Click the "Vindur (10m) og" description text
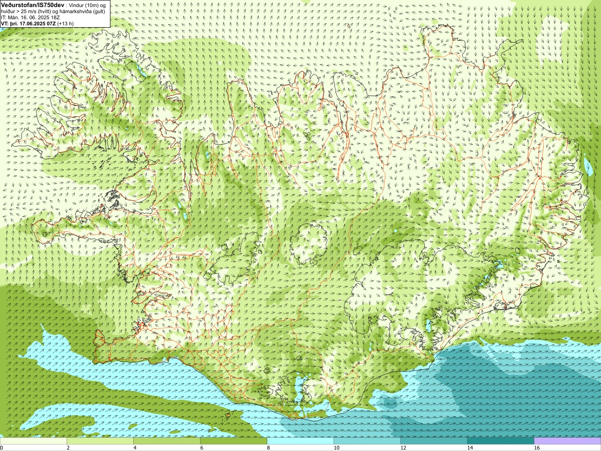The image size is (601, 451). click(87, 5)
